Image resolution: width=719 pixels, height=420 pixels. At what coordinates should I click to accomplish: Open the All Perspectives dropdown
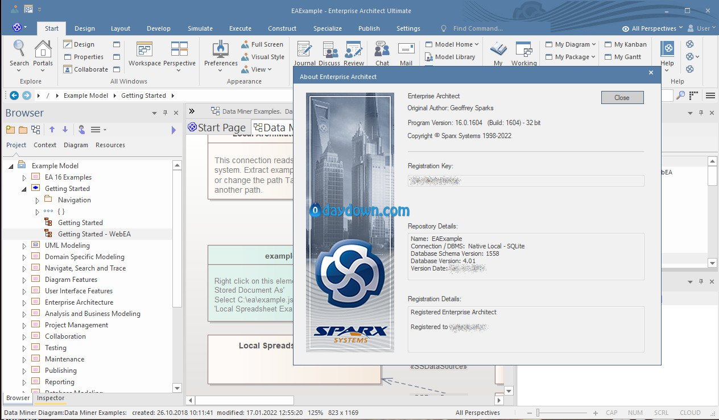click(653, 28)
